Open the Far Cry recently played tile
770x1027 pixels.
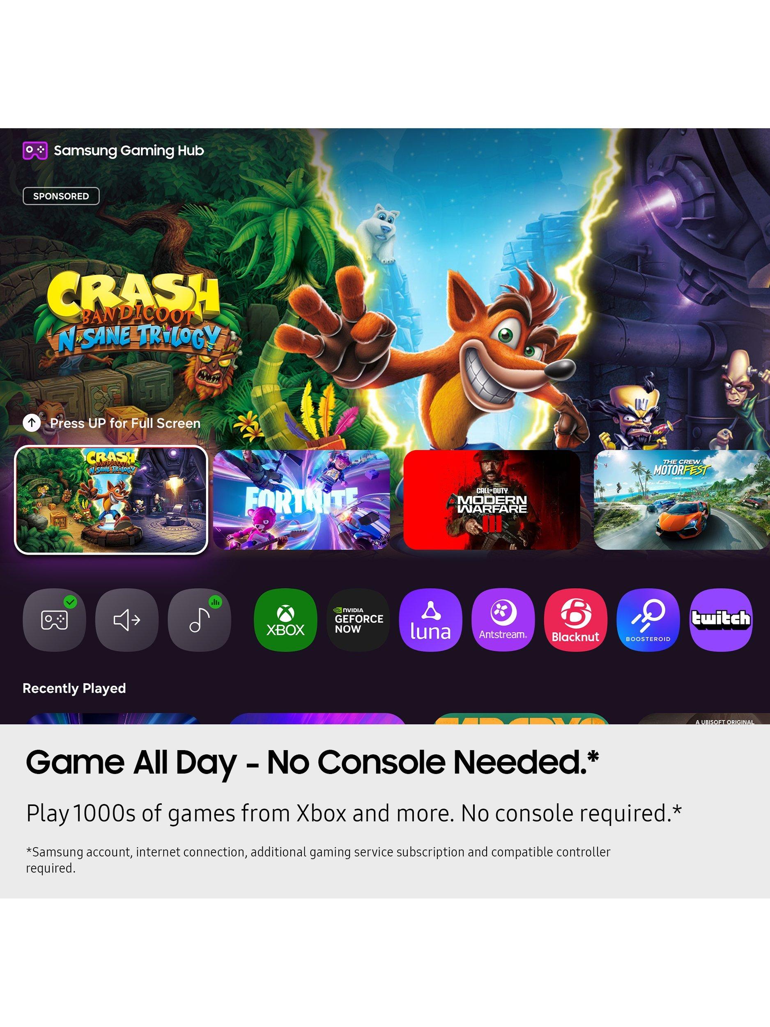pos(521,718)
